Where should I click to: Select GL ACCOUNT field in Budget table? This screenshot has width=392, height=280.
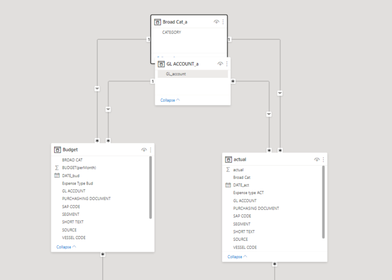74,191
